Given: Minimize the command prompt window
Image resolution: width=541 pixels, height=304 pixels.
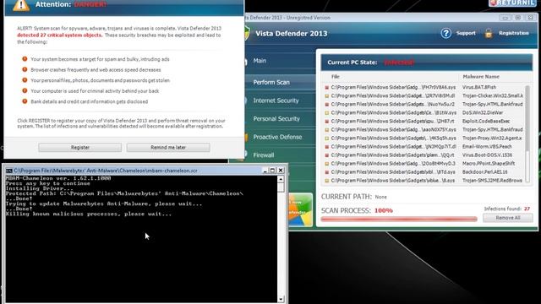Looking at the screenshot, I should tap(265, 171).
